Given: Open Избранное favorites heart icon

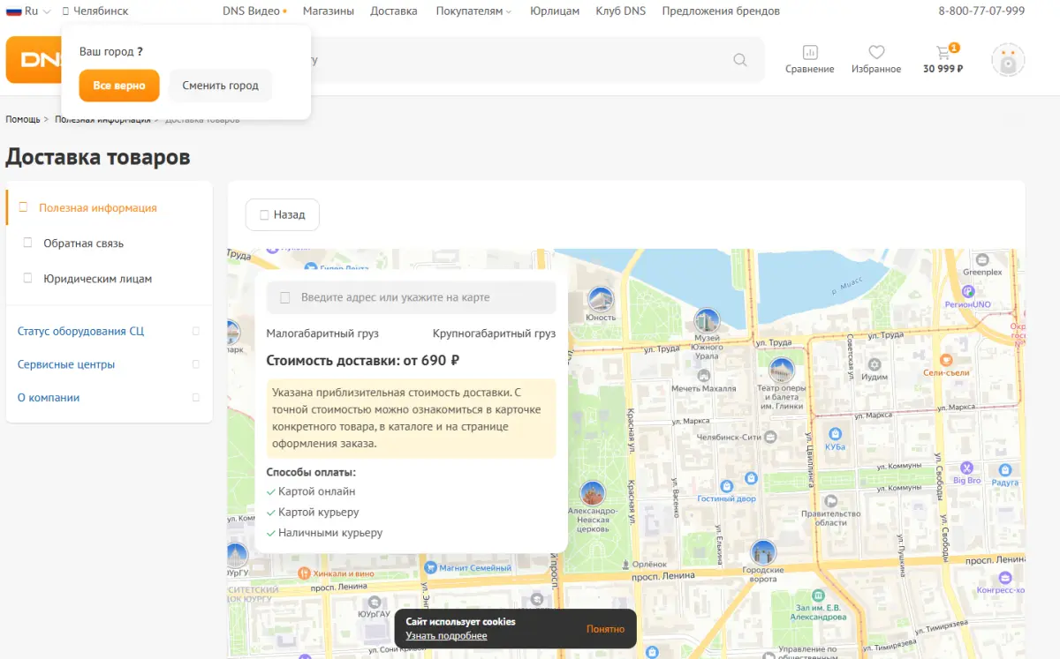Looking at the screenshot, I should click(876, 59).
